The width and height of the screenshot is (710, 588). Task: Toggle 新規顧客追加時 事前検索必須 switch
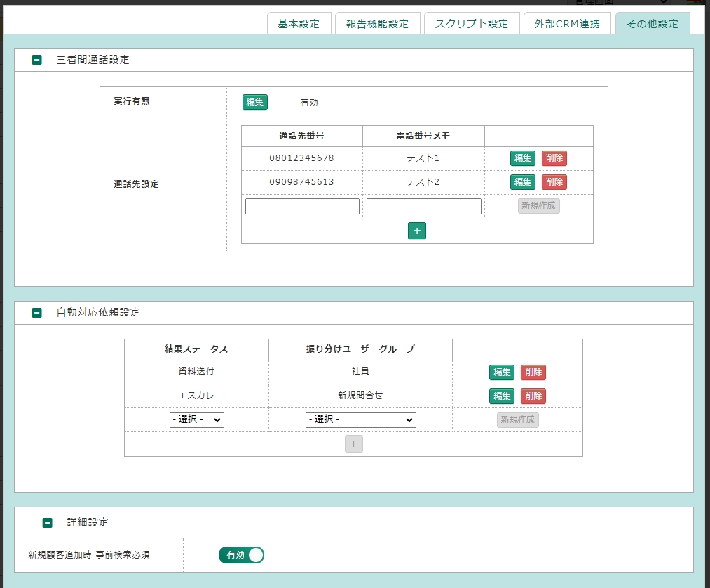[x=241, y=555]
